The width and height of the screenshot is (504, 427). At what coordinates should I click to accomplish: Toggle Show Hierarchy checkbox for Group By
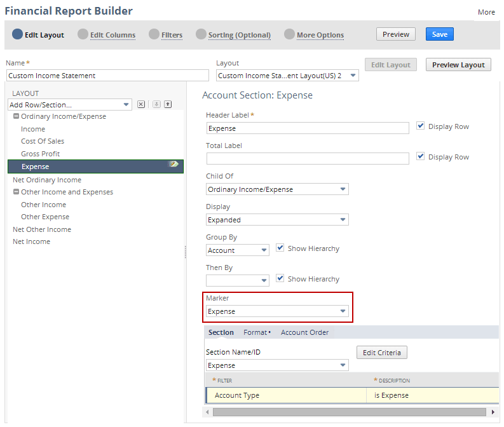(x=280, y=248)
